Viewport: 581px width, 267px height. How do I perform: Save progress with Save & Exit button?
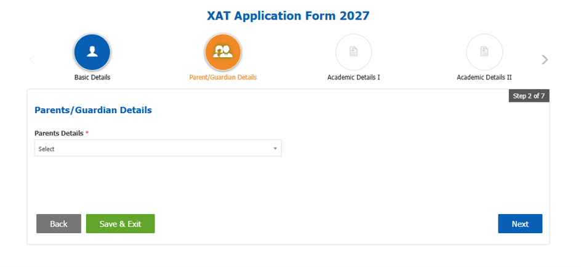[121, 224]
